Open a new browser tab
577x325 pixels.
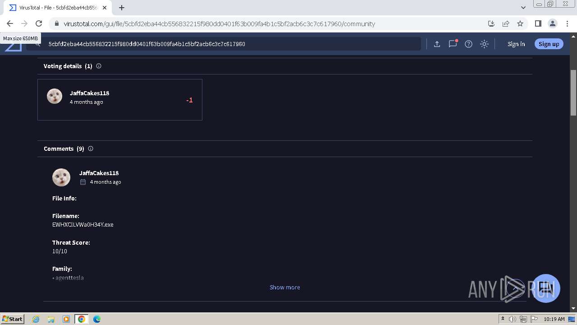pyautogui.click(x=122, y=8)
